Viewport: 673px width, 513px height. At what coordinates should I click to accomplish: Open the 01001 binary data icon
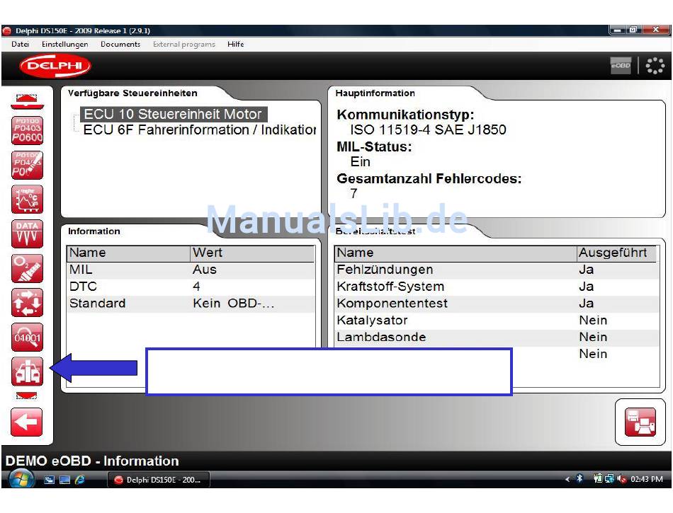27,338
